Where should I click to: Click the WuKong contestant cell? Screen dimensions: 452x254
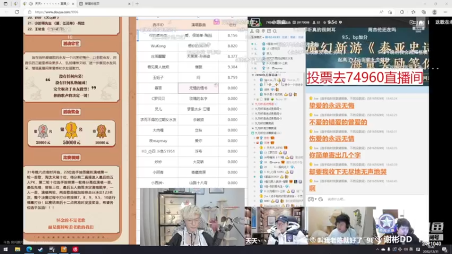pyautogui.click(x=158, y=46)
